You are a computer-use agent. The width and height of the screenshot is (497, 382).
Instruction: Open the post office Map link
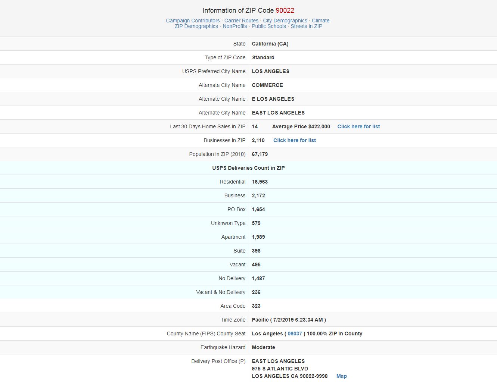tap(342, 376)
